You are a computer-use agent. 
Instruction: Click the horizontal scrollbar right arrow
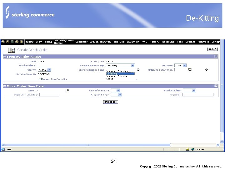point(218,145)
